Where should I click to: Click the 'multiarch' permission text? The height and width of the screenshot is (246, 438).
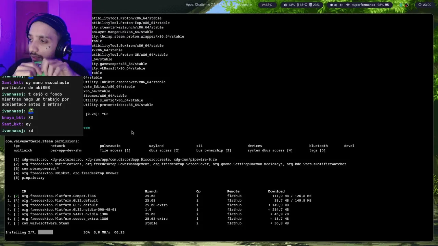(23, 150)
